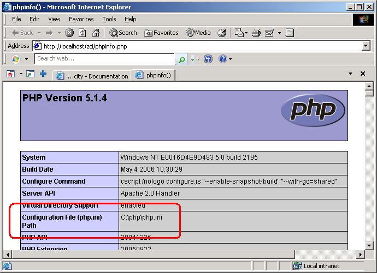The image size is (377, 273).
Task: Click the 'Apache 2.0 Handler' value
Action: coord(150,193)
